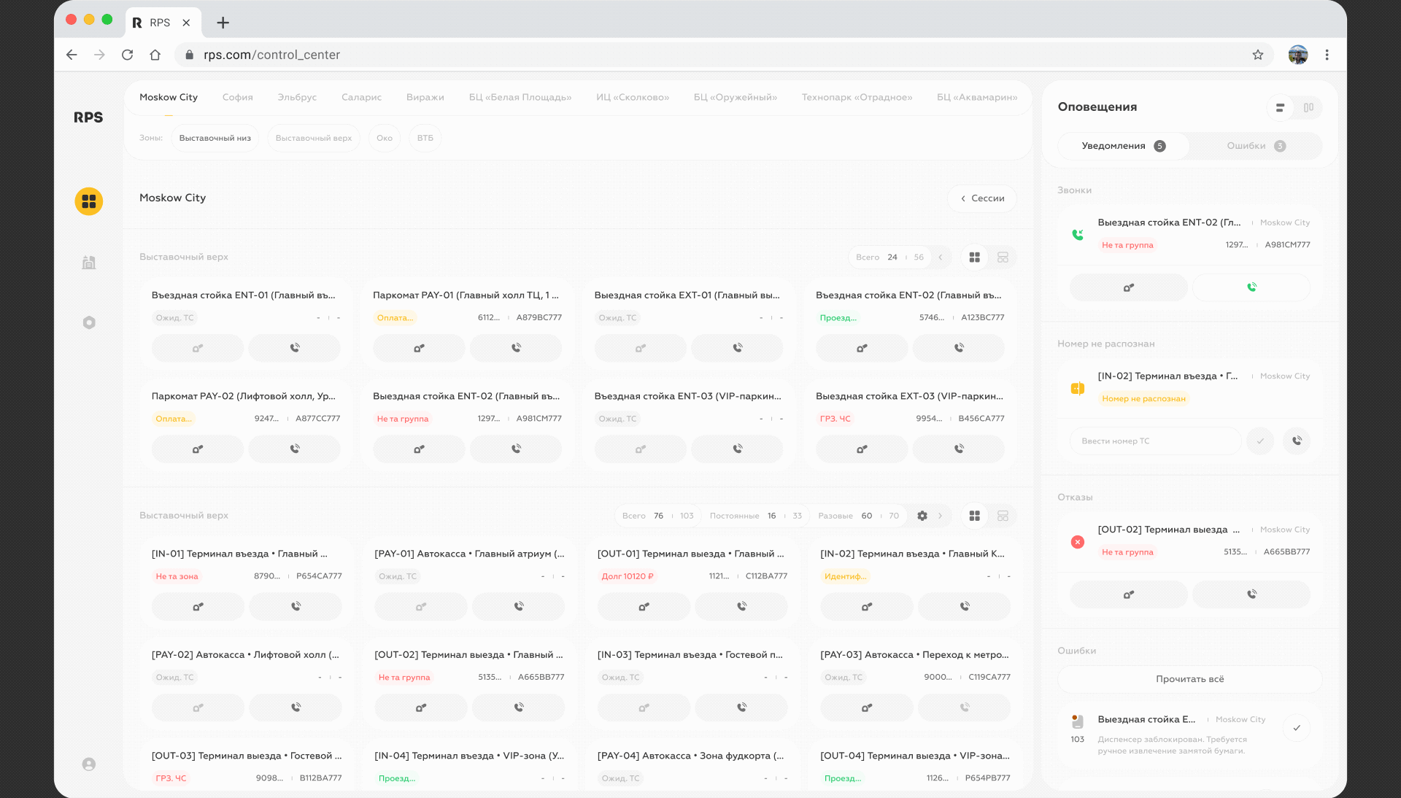Open barrier for Въездная стойка ENT-01 card
This screenshot has width=1401, height=798.
point(198,348)
